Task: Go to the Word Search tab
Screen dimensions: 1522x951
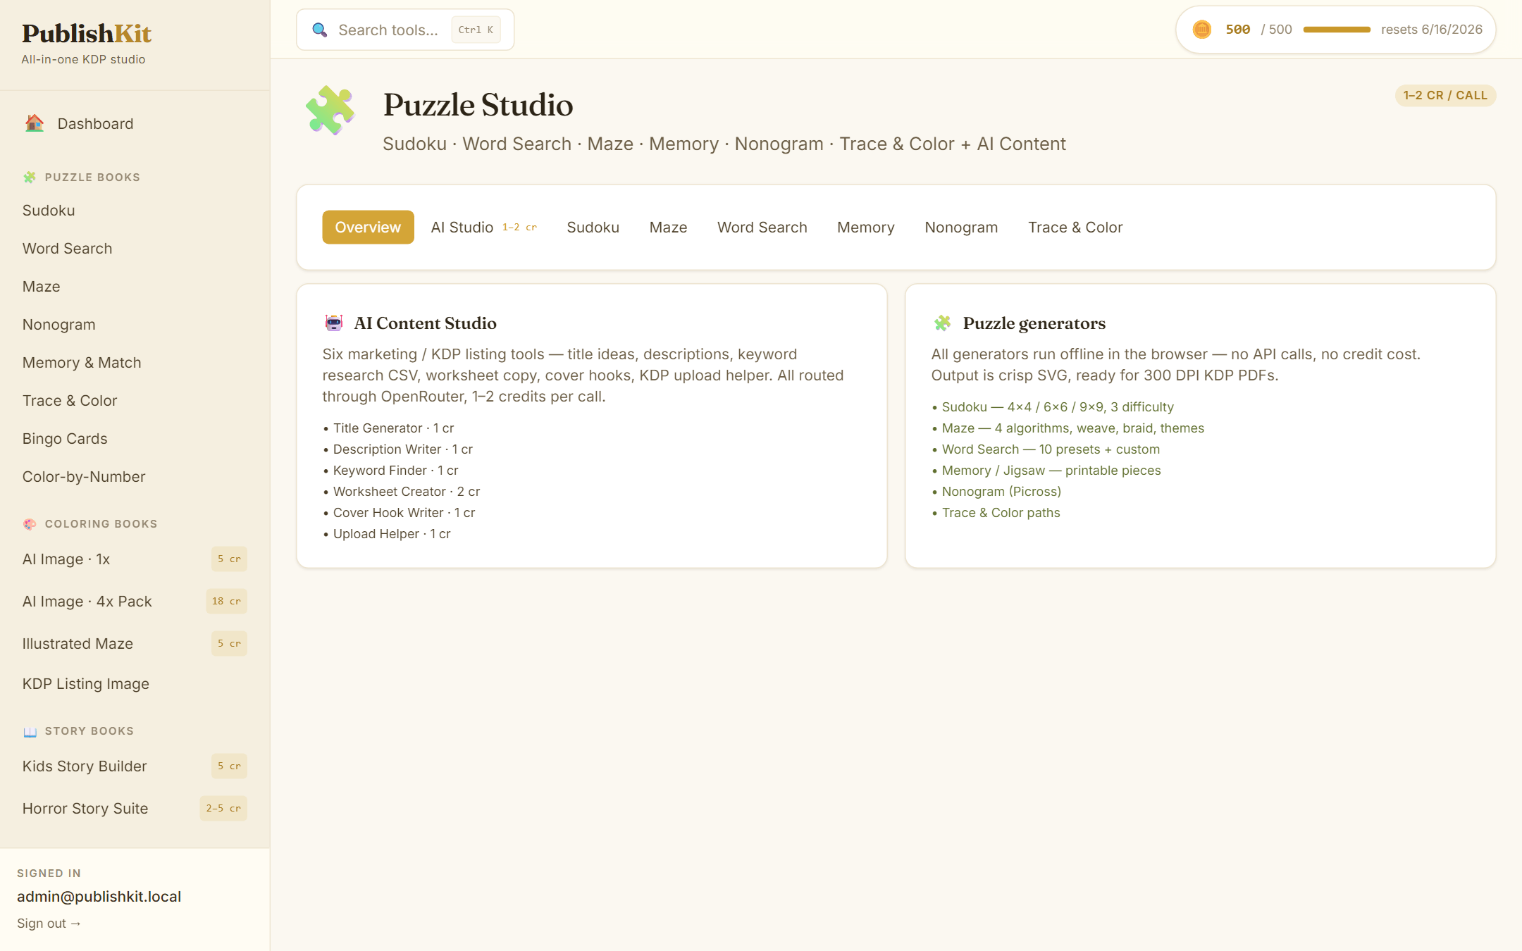Action: [x=762, y=227]
